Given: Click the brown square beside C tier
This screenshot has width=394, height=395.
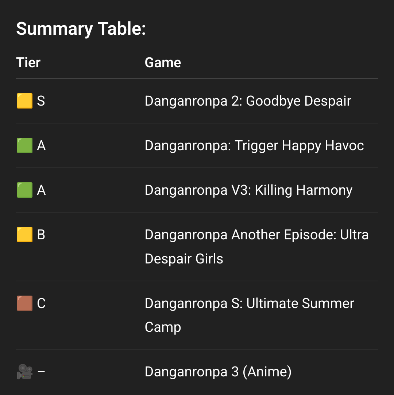Looking at the screenshot, I should (25, 303).
